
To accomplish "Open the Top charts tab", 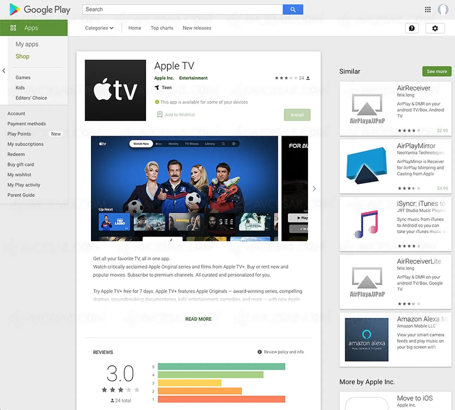I will tap(162, 28).
